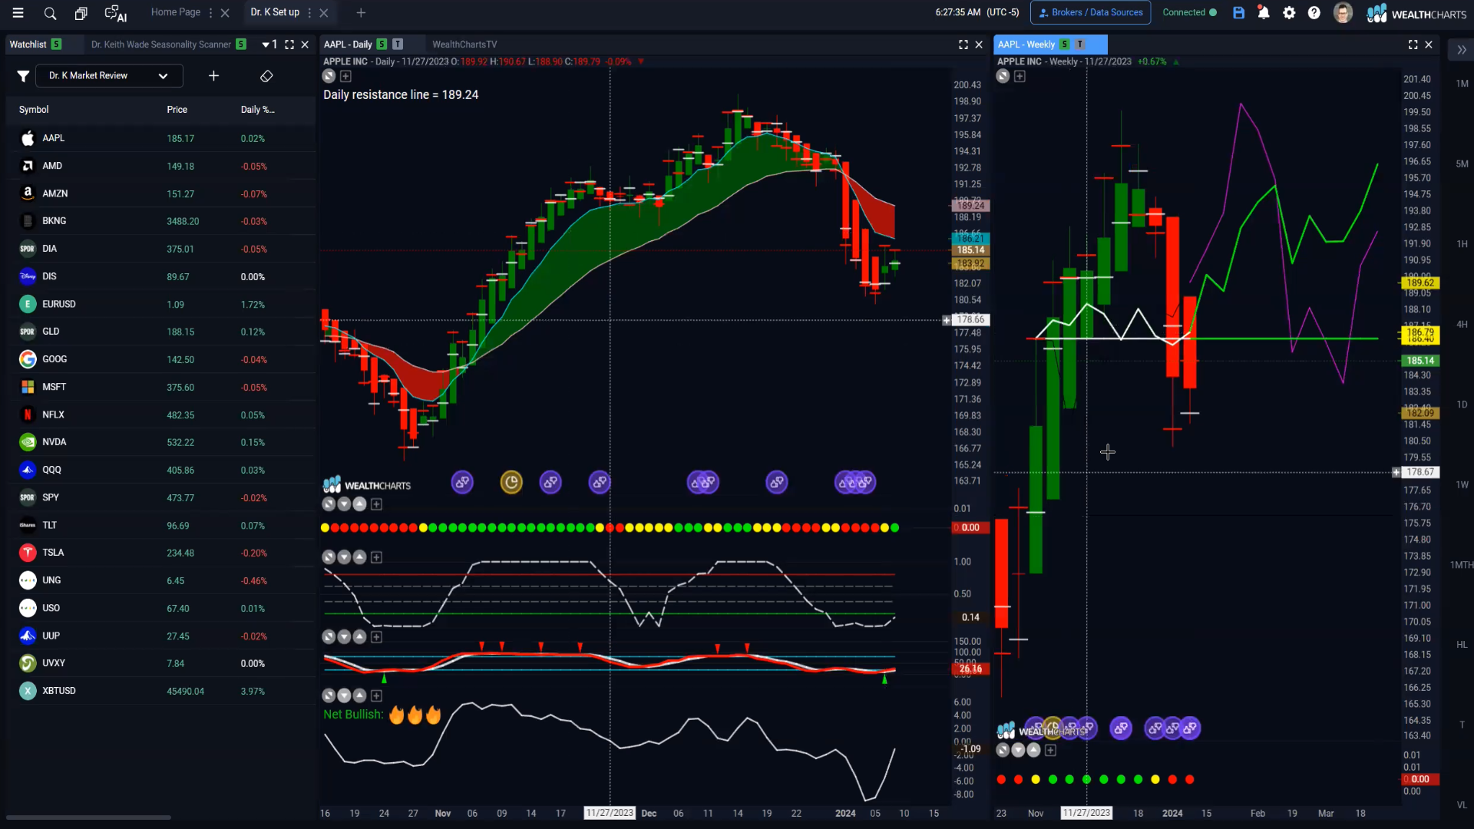Use the watchlist horizontal scrollbar
Screen dimensions: 1474x829
click(88, 817)
